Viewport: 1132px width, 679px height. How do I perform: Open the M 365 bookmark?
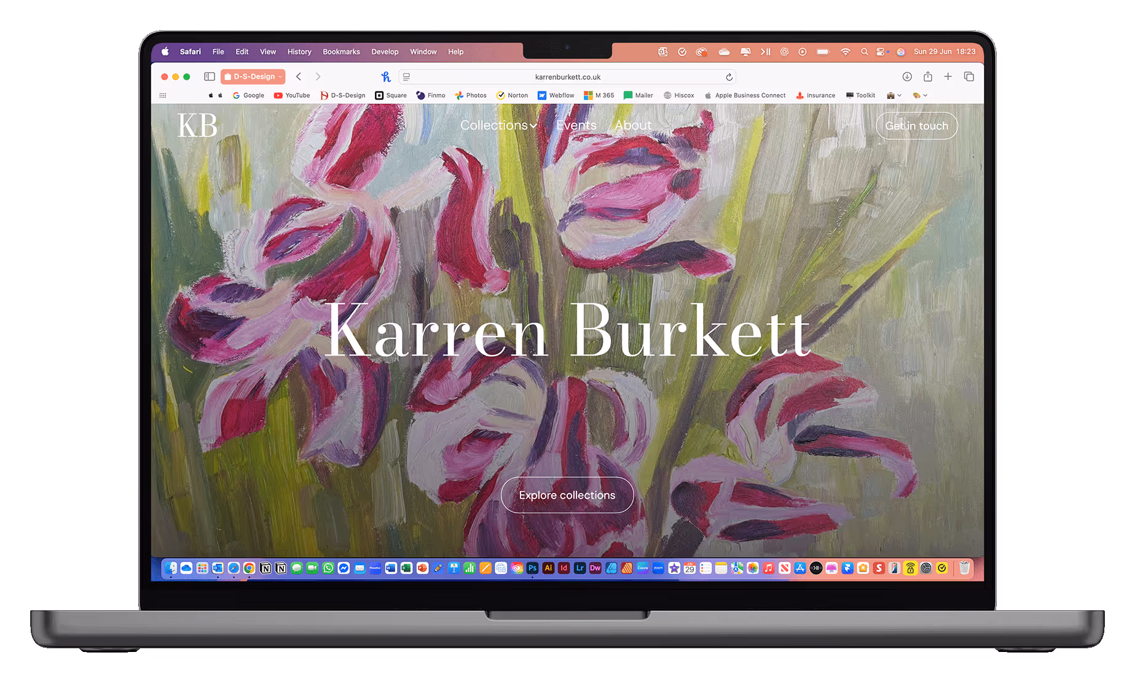coord(599,95)
